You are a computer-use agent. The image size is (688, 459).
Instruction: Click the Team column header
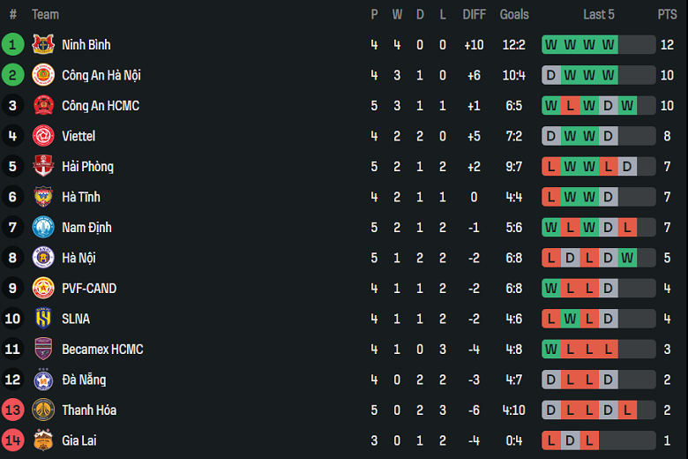(x=45, y=14)
